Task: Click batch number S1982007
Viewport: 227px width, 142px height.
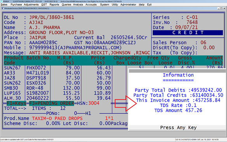Action: 38,93
